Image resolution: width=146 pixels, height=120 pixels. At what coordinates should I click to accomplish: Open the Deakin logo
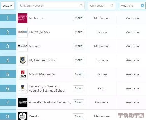tap(22, 116)
